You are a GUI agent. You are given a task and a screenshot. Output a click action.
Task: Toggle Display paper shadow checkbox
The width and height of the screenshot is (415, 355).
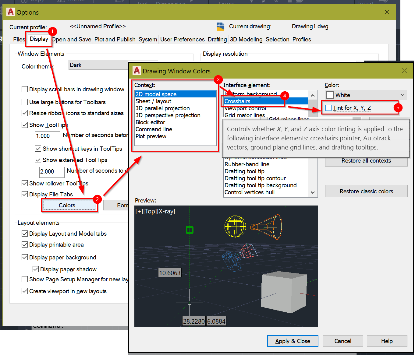[x=36, y=269]
